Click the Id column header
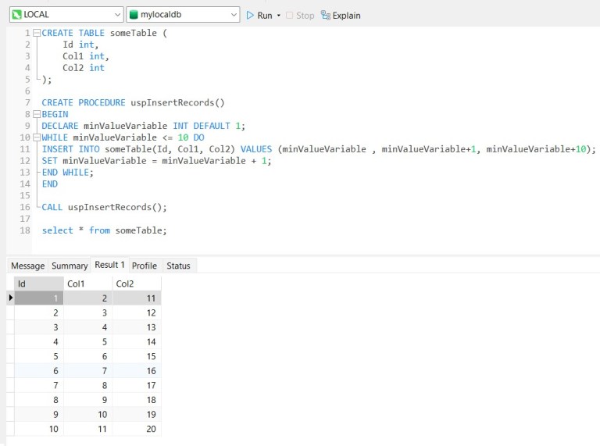The image size is (600, 446). [38, 284]
